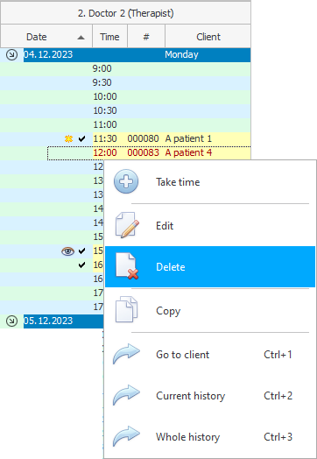Click the arrow icon beside Current history
The image size is (317, 459).
click(x=126, y=395)
